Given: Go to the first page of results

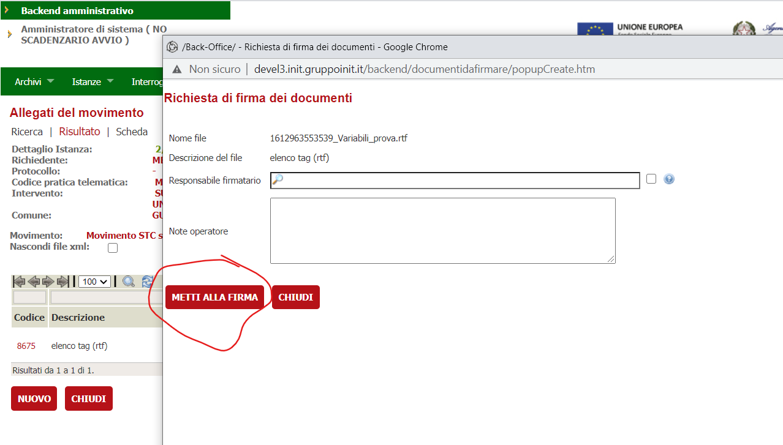Looking at the screenshot, I should tap(18, 281).
